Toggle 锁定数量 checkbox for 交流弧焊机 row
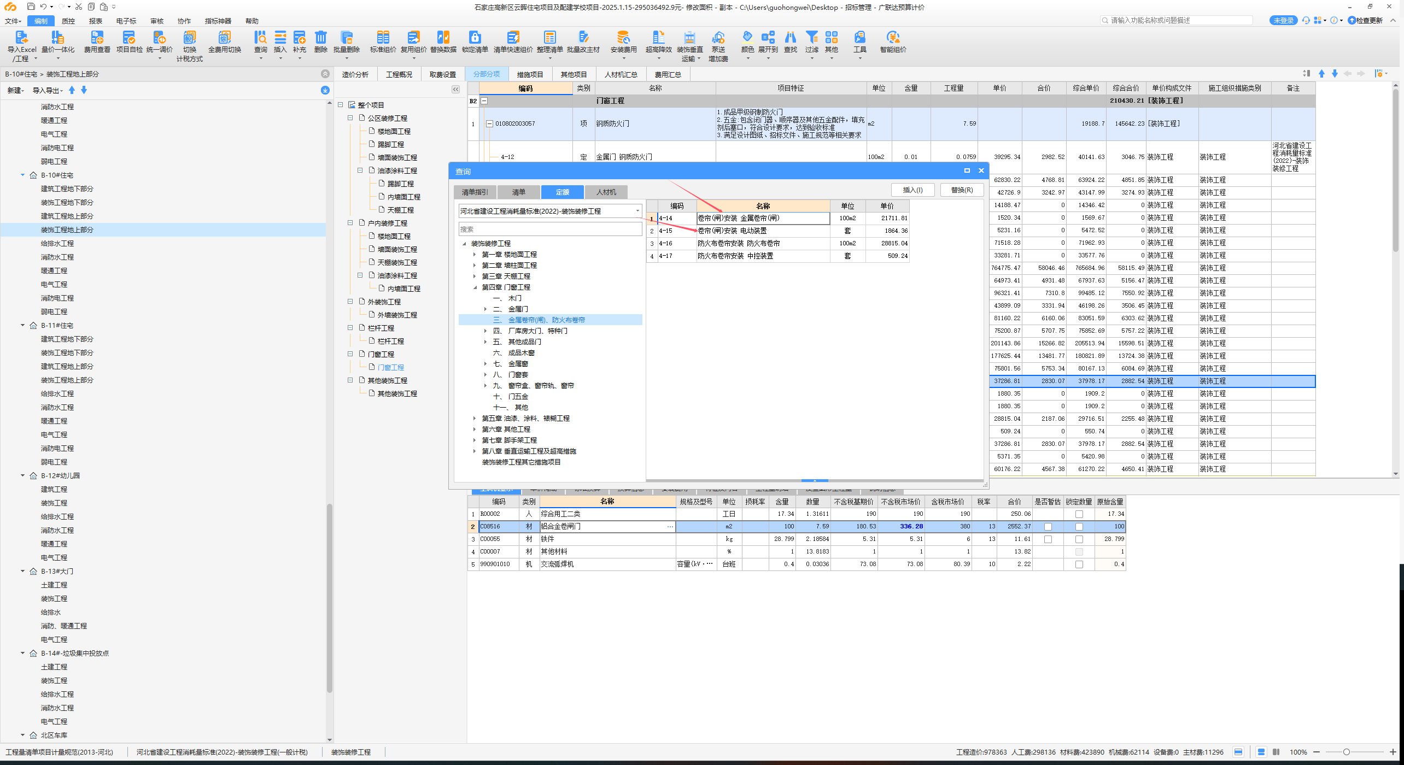Viewport: 1404px width, 765px height. [1079, 564]
